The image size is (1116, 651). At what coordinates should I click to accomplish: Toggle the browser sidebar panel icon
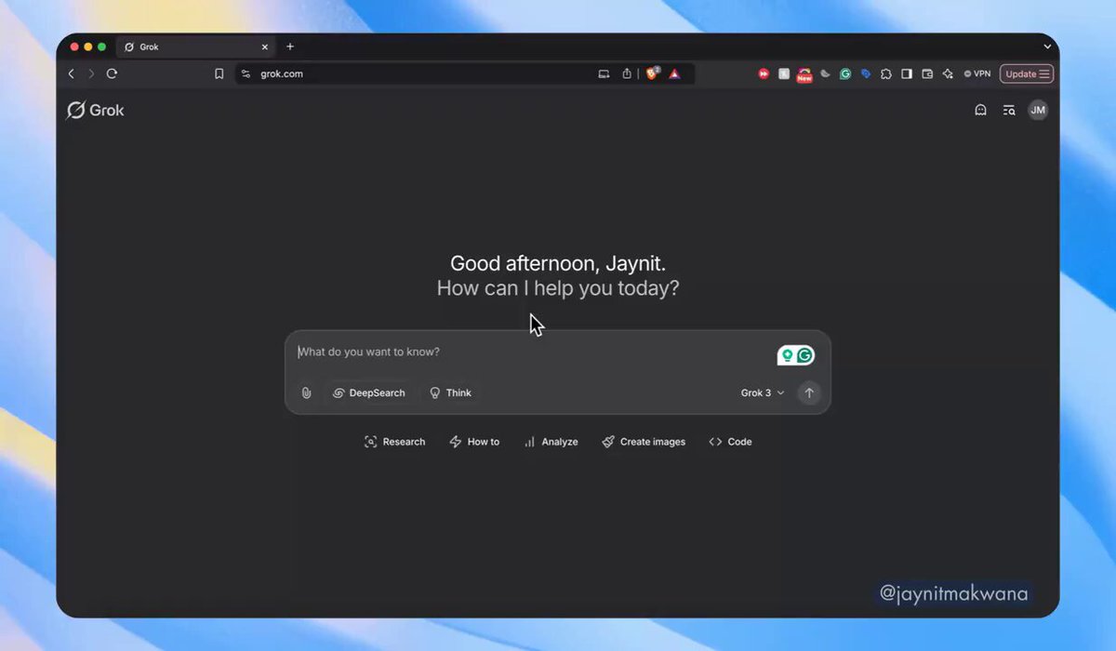[x=907, y=73]
